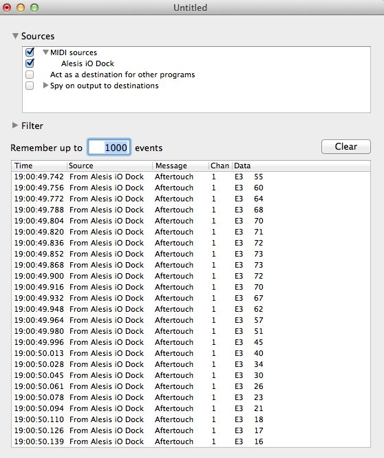Viewport: 384px width, 458px height.
Task: Select the Aftertouch event at 19:00:49.868
Action: click(x=191, y=265)
